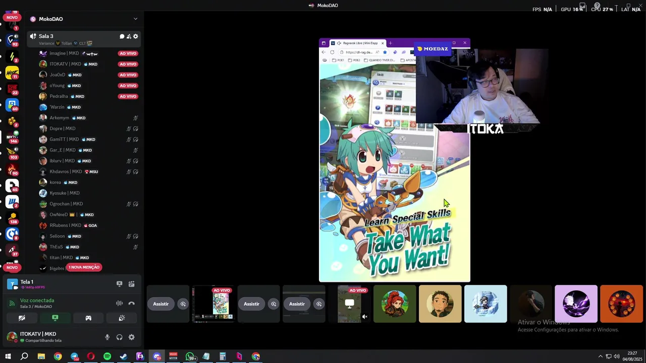646x363 pixels.
Task: Open new tab in streamed browser
Action: (390, 43)
